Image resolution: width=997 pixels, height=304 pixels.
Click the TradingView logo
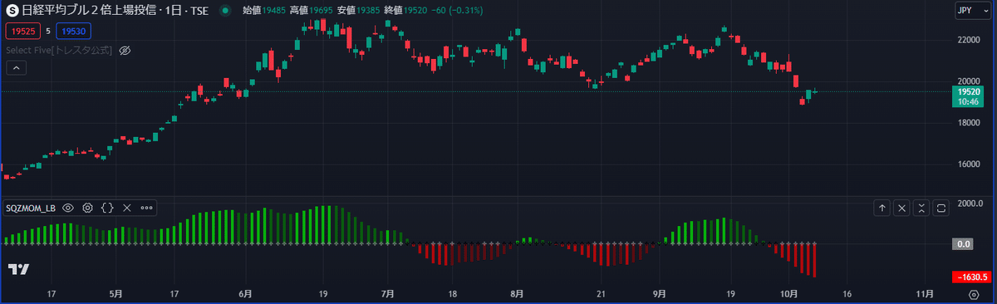19,269
